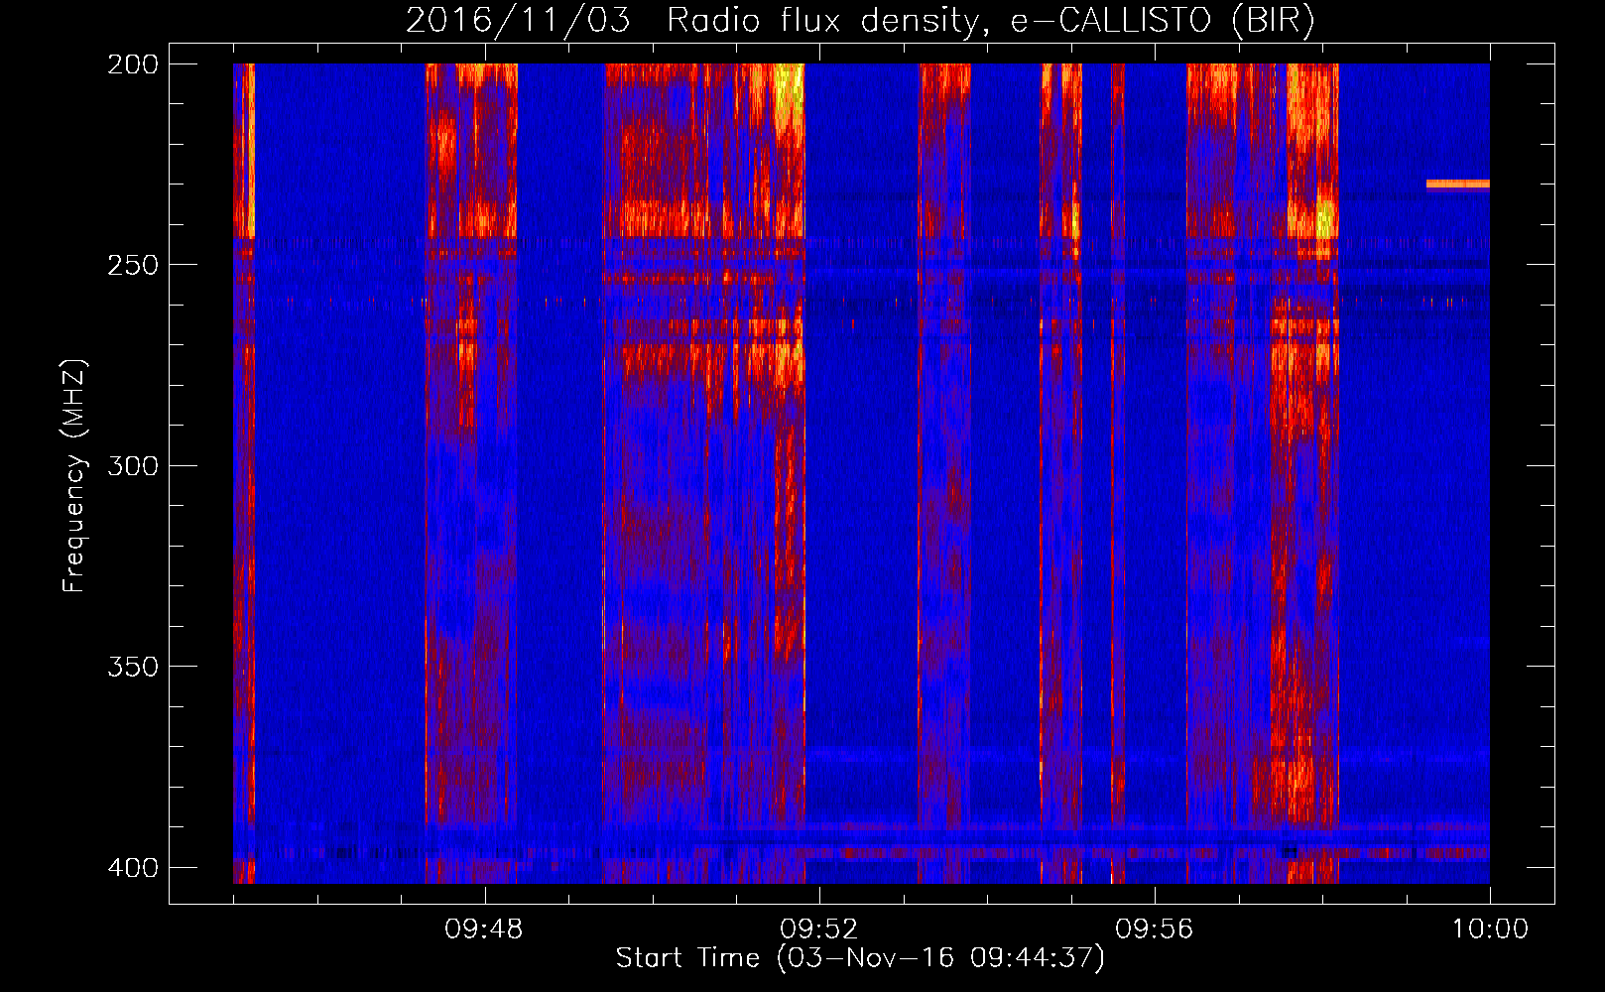Click the 09:52 time tick label
Screen dimensions: 1605x992
click(x=819, y=930)
